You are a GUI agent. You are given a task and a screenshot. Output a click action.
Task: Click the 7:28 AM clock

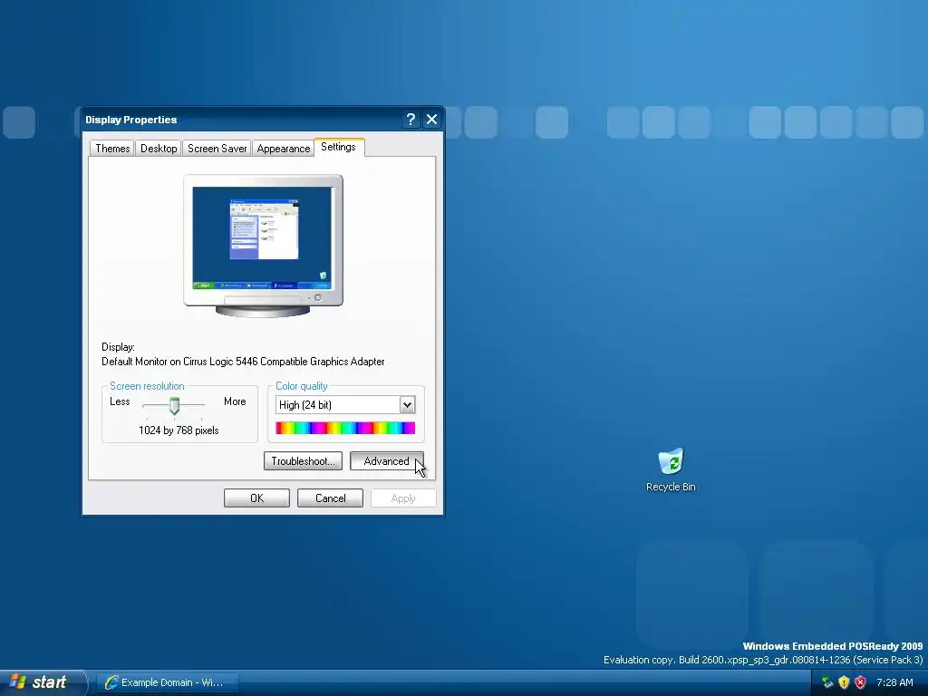(x=894, y=682)
